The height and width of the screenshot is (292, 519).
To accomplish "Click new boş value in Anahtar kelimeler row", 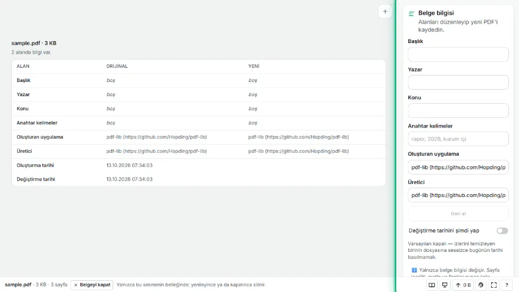I will (252, 123).
